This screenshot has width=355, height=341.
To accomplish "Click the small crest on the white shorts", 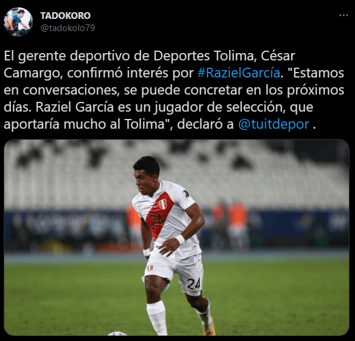I will (x=150, y=268).
